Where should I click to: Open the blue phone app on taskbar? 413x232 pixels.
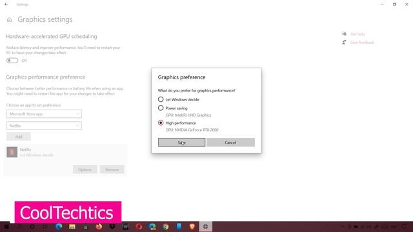pyautogui.click(x=179, y=226)
